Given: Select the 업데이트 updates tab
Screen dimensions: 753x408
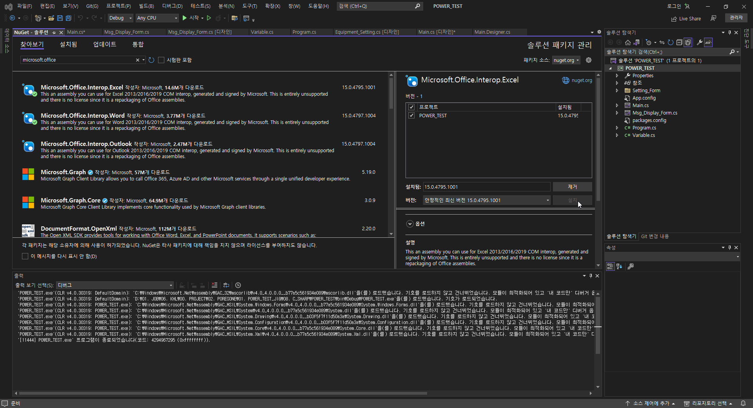Looking at the screenshot, I should [x=105, y=45].
